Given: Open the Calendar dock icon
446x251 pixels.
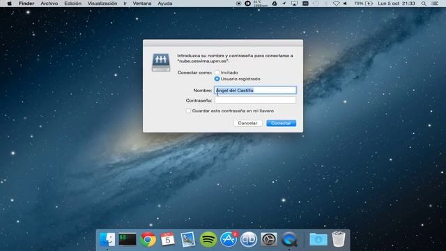Looking at the screenshot, I should 167,239.
